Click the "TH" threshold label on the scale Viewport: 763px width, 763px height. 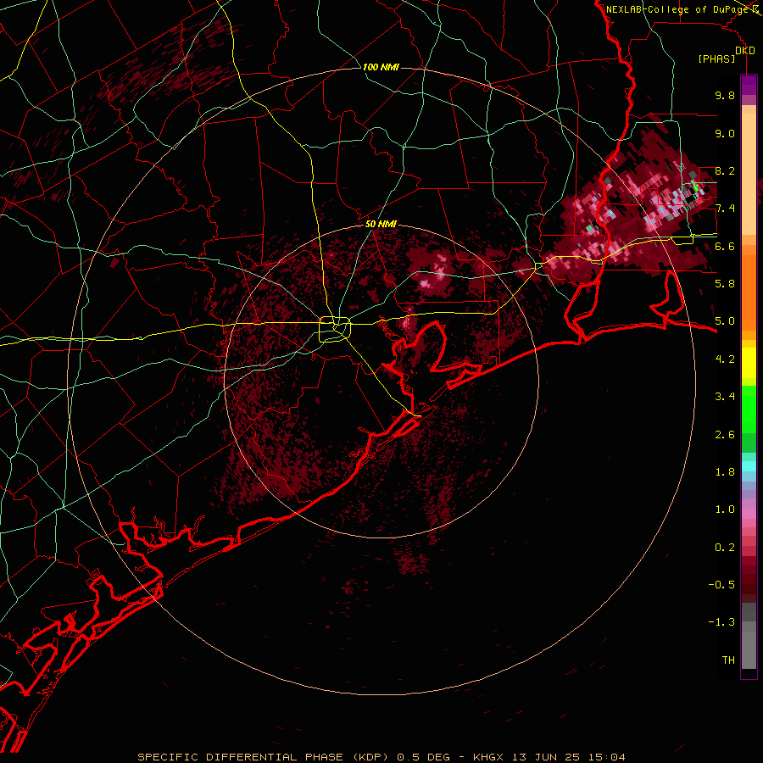click(x=728, y=660)
